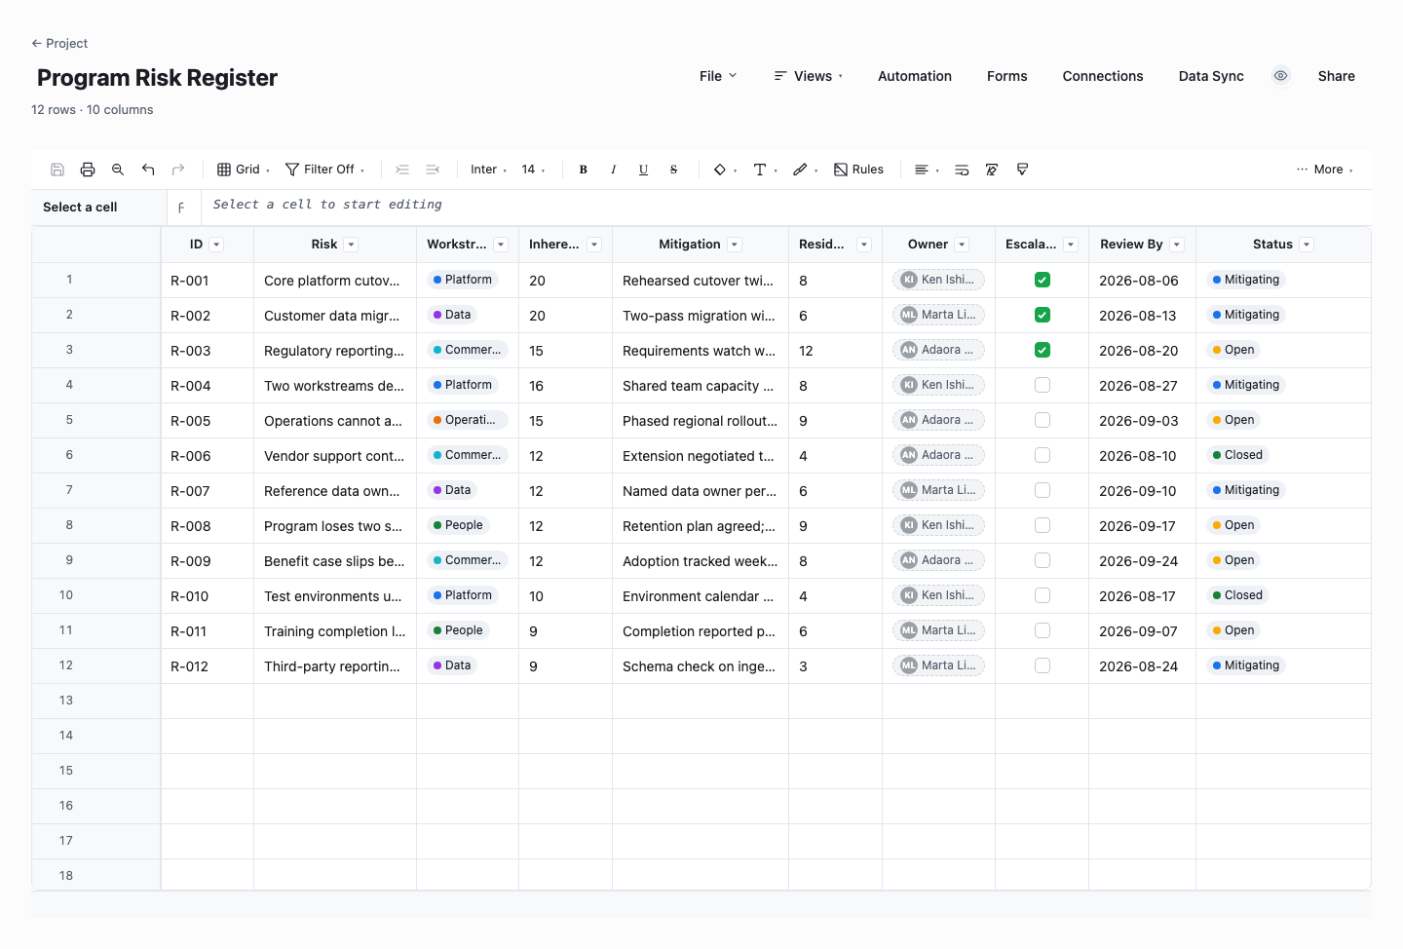
Task: Open the Risk column filter dropdown
Action: pos(352,245)
